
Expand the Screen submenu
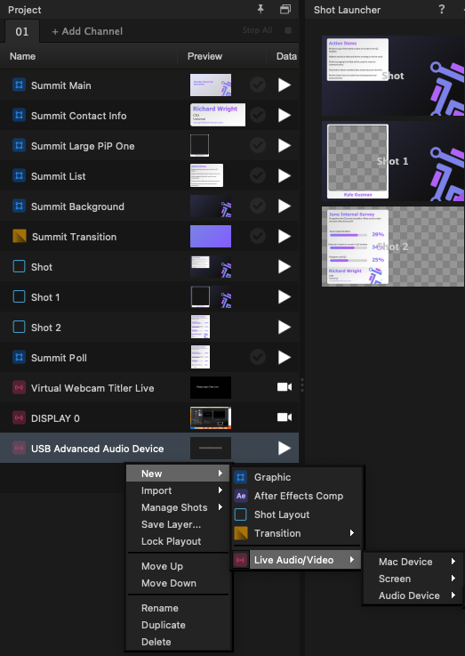(413, 579)
